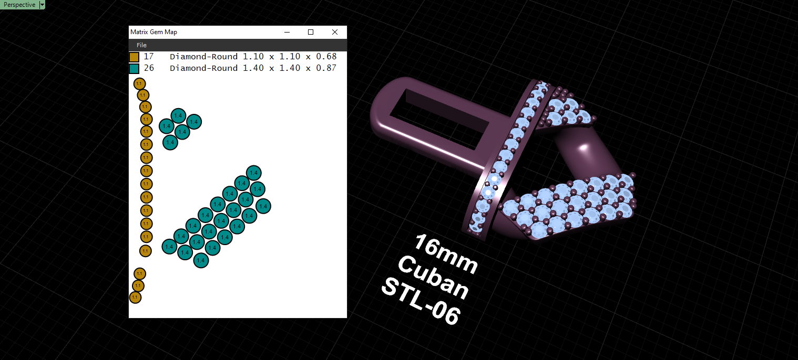Close the Matrix Gem Map window

pyautogui.click(x=335, y=32)
